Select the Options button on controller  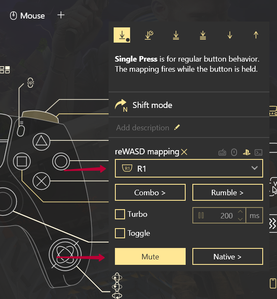click(x=21, y=131)
